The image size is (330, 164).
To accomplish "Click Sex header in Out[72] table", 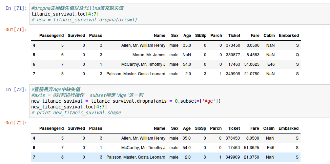I will [x=175, y=128].
